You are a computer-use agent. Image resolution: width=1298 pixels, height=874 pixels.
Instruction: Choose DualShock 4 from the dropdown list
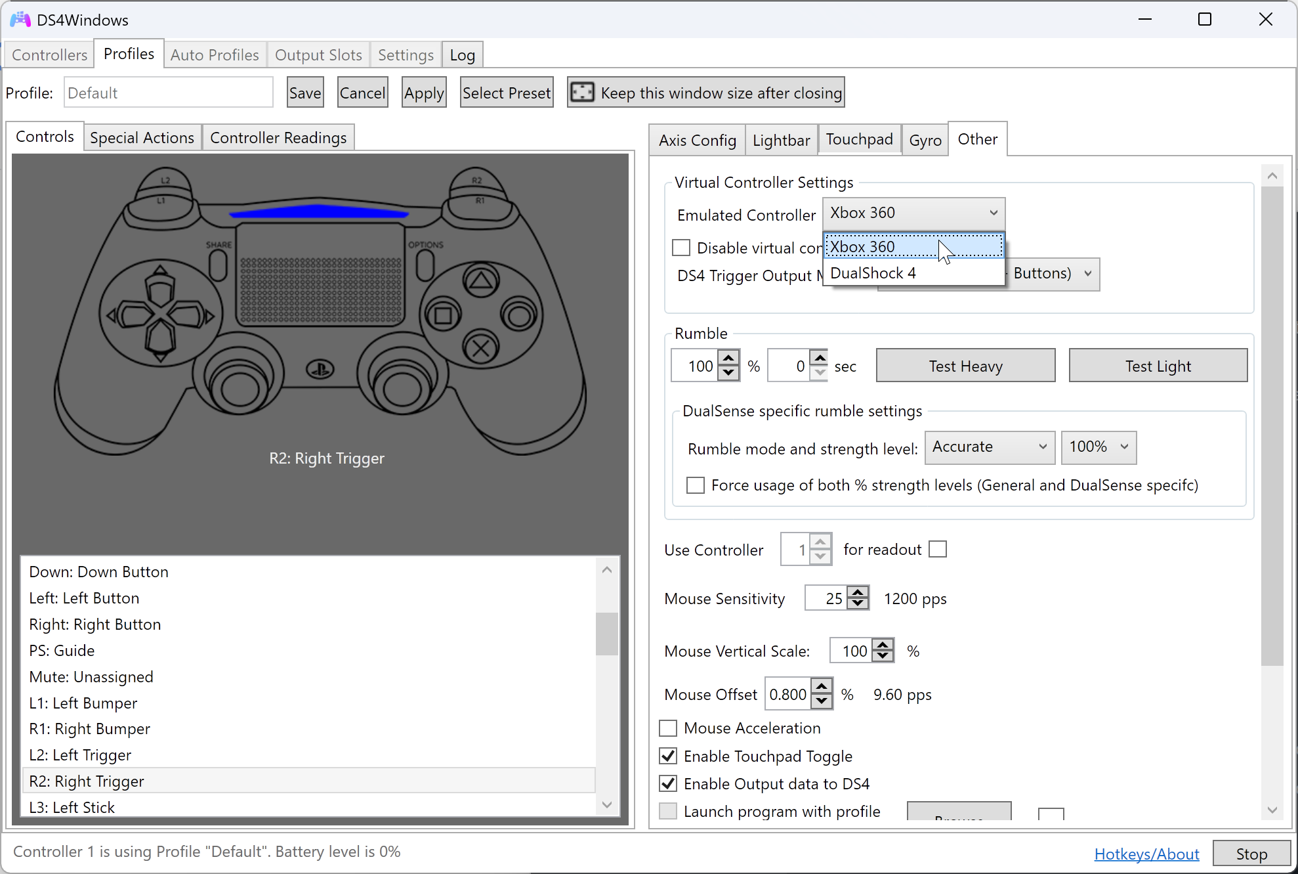(x=873, y=273)
